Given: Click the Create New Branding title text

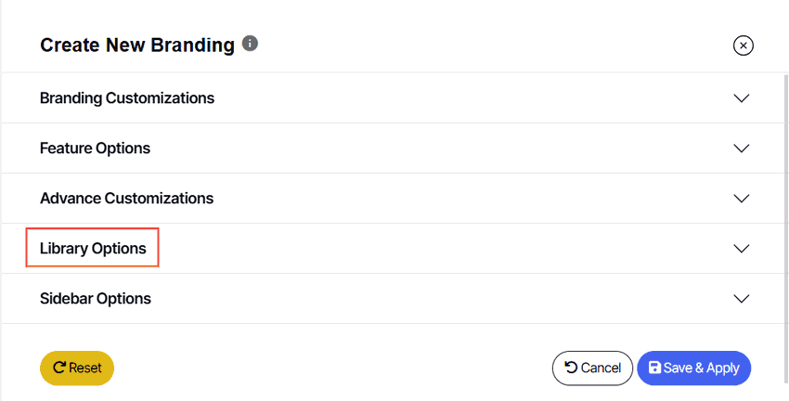Looking at the screenshot, I should tap(137, 45).
